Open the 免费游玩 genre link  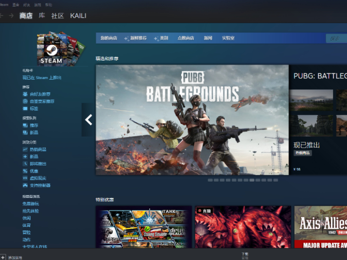point(31,204)
